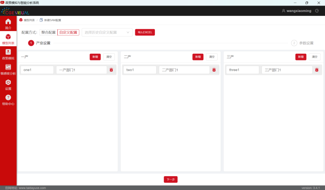Open 政策模拟 in the sidebar
This screenshot has height=190, width=325.
8,54
